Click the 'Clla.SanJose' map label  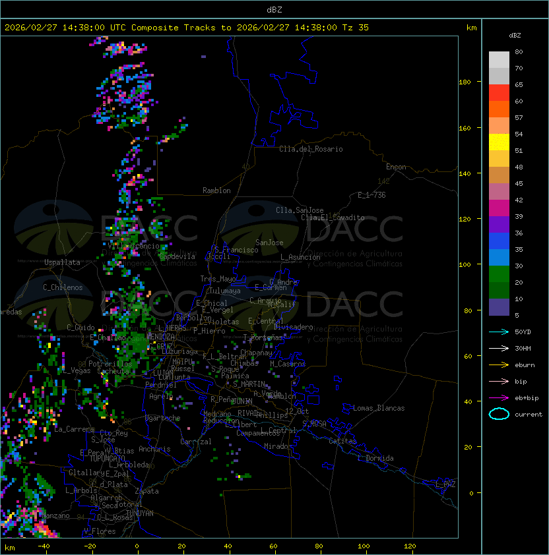(300, 210)
